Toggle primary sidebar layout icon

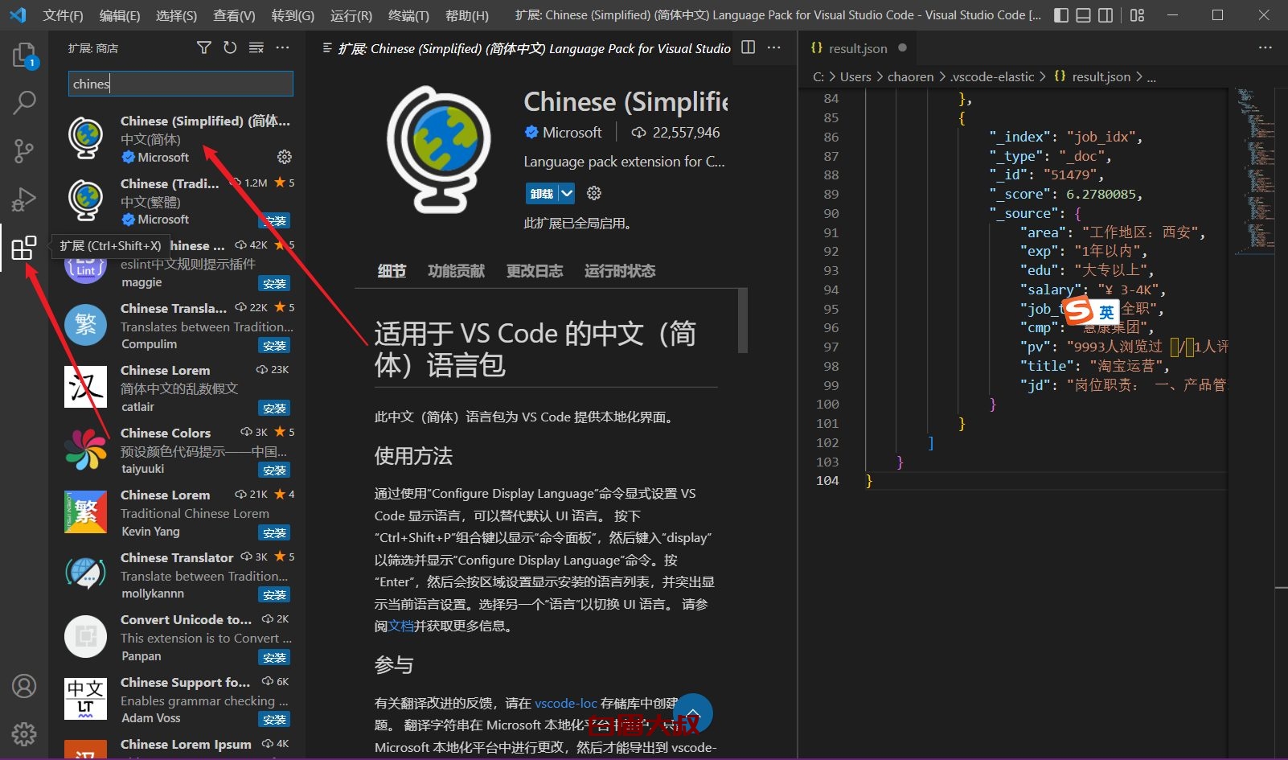(1061, 15)
